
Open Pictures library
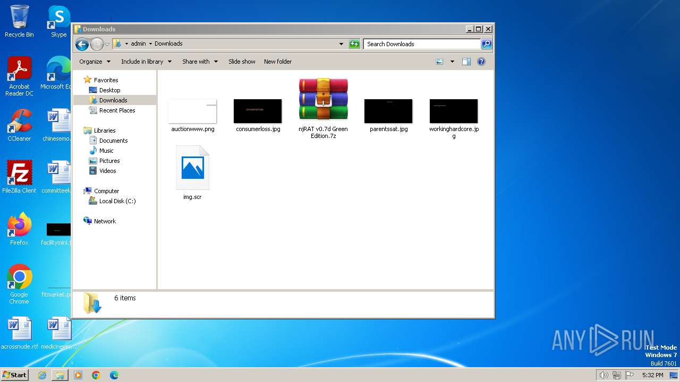(109, 161)
